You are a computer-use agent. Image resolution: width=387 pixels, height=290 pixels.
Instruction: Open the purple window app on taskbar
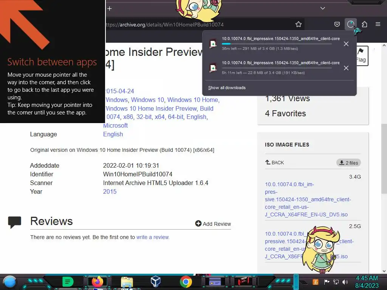pos(215,282)
